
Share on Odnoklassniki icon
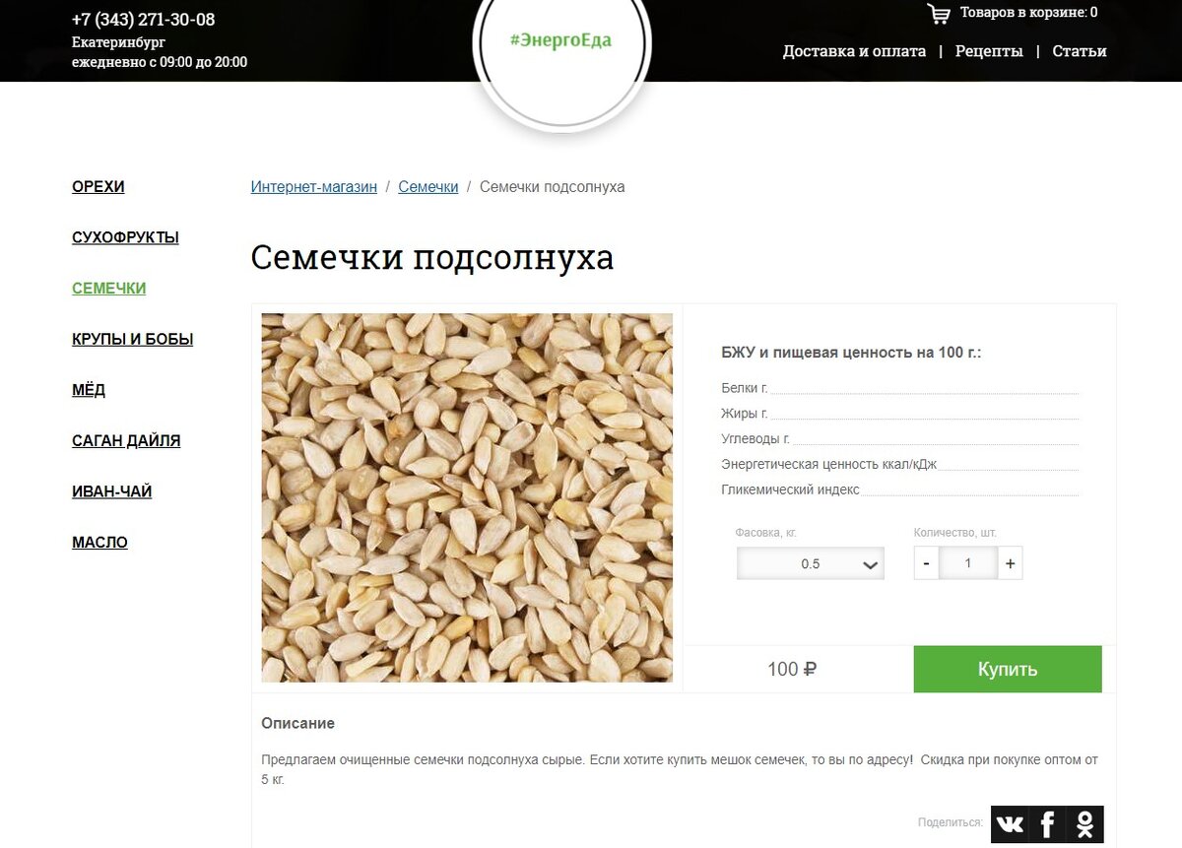pos(1084,824)
